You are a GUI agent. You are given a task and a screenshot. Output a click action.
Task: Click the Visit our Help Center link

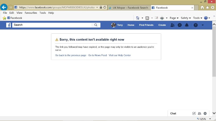pos(120,55)
